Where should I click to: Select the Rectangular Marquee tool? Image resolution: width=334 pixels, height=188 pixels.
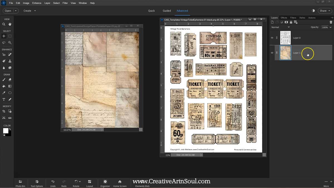click(x=10, y=36)
